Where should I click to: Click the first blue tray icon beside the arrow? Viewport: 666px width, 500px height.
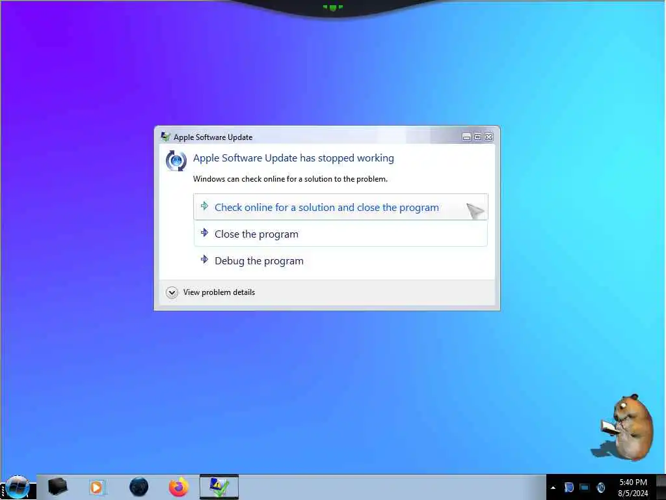pos(568,487)
